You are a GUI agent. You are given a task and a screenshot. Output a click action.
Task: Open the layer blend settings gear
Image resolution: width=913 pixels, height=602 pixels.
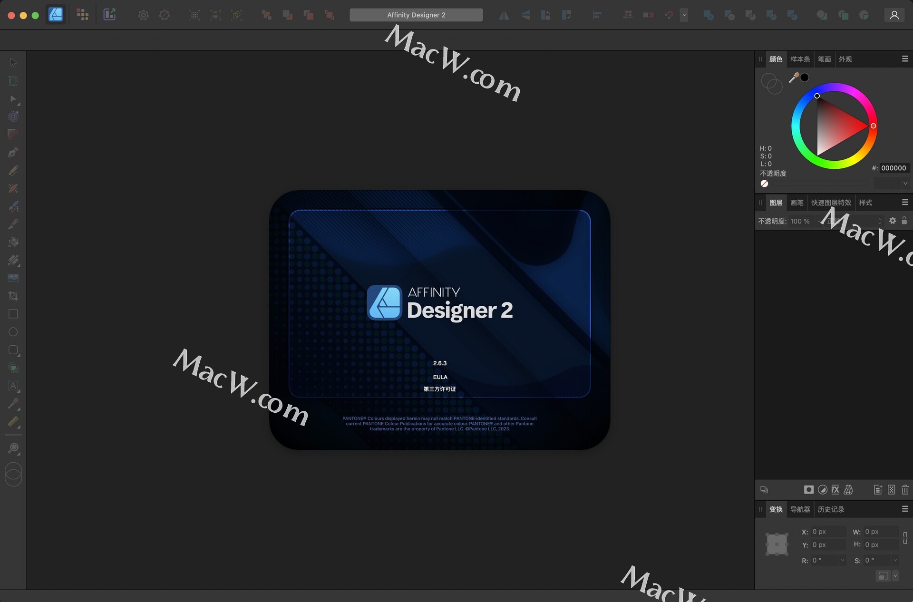[x=893, y=221]
